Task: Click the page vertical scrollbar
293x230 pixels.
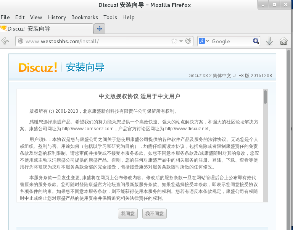Action: [x=289, y=139]
